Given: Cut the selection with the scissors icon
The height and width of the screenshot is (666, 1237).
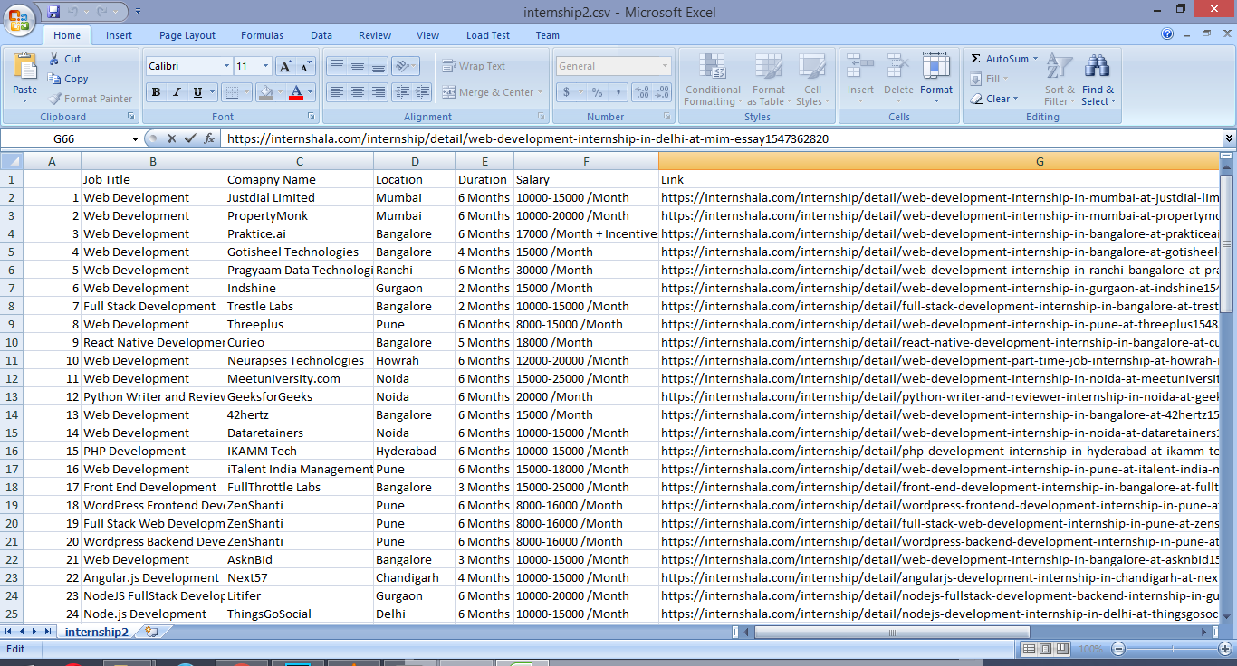Looking at the screenshot, I should 55,59.
